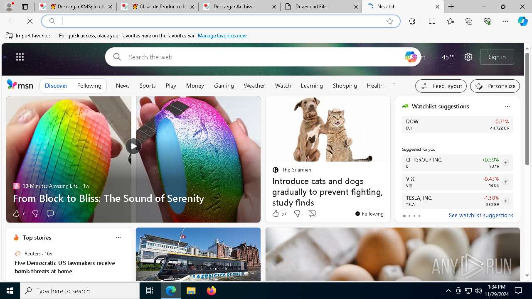The image size is (532, 299).
Task: Open the Sports category
Action: point(148,86)
